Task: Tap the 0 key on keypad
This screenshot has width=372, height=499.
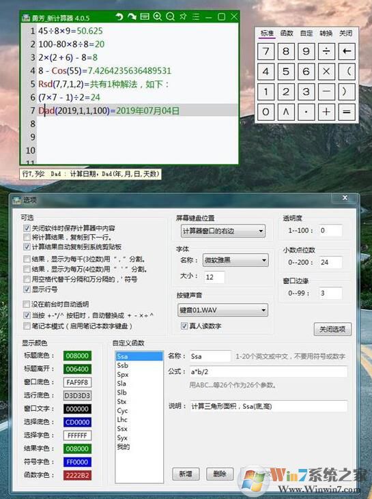Action: pyautogui.click(x=266, y=112)
